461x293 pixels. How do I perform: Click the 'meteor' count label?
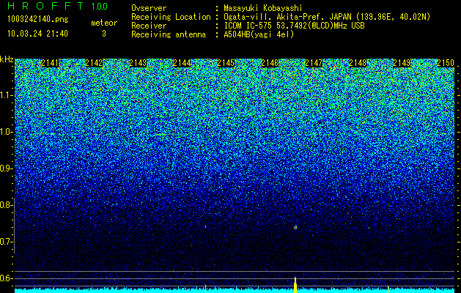[x=104, y=23]
